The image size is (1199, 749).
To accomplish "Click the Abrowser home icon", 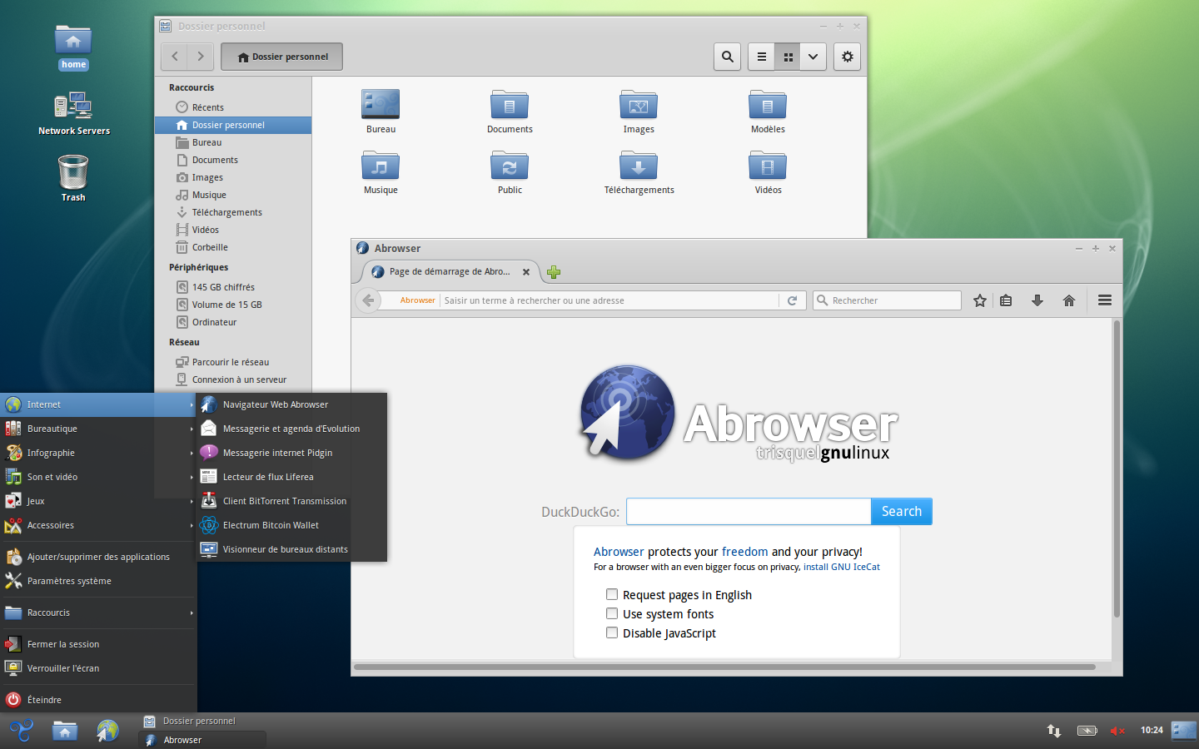I will pyautogui.click(x=1069, y=300).
